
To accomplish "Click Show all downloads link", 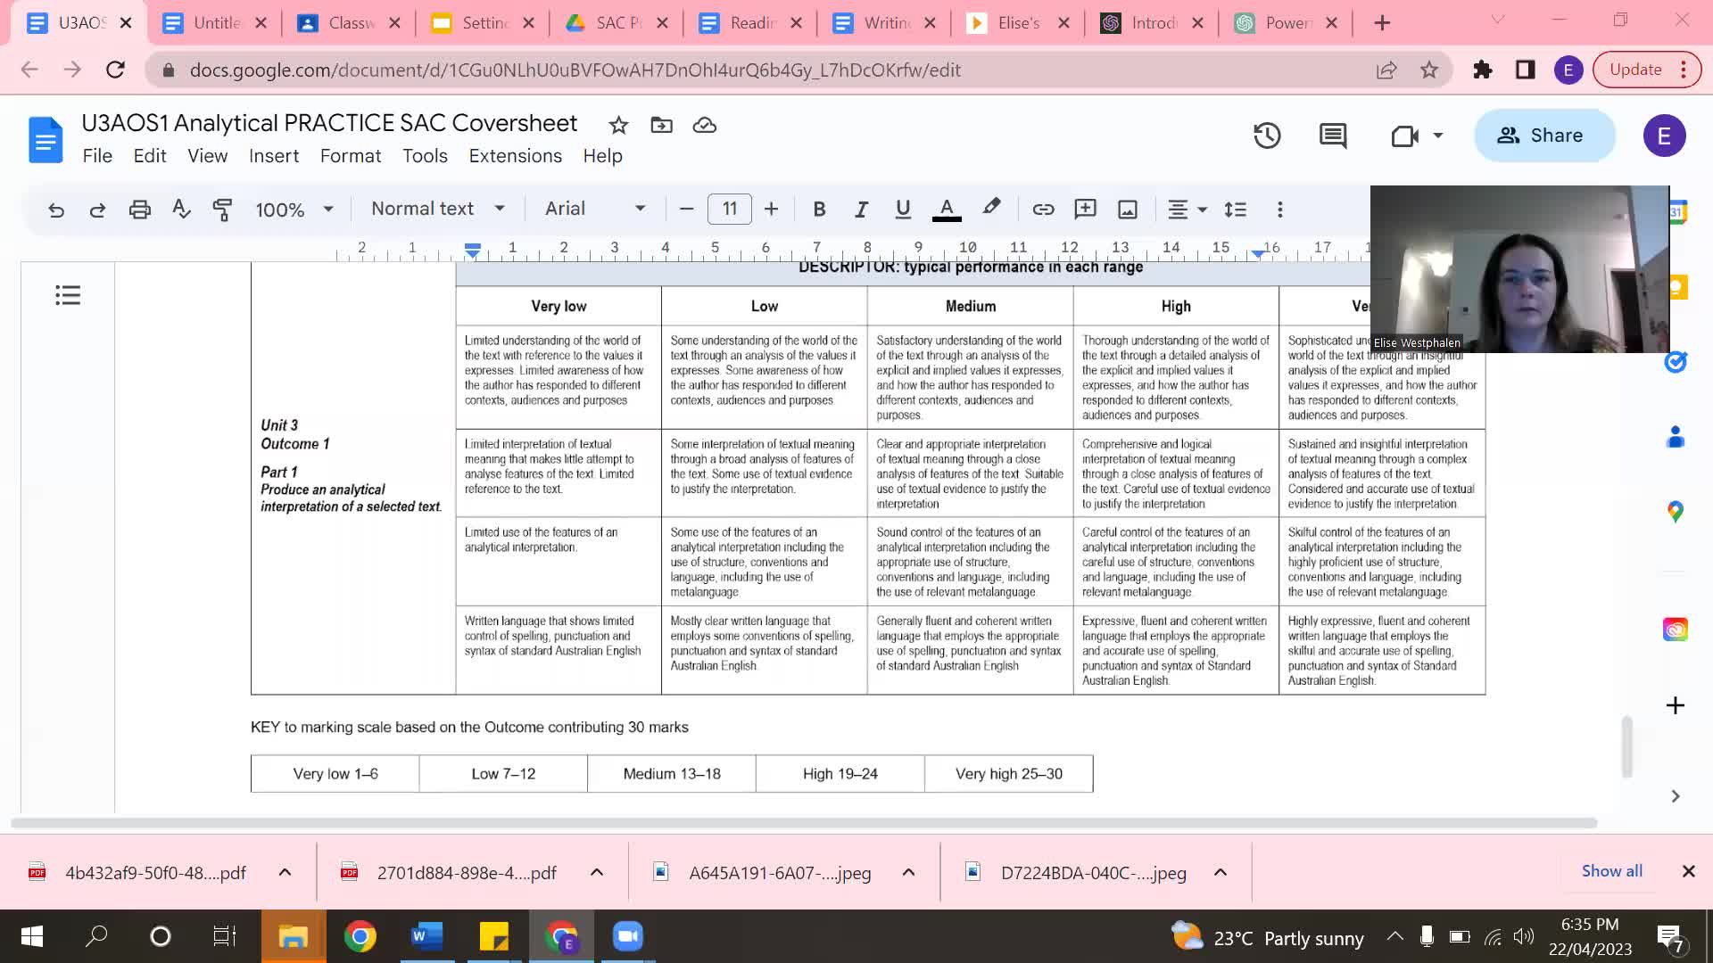I will pyautogui.click(x=1611, y=871).
